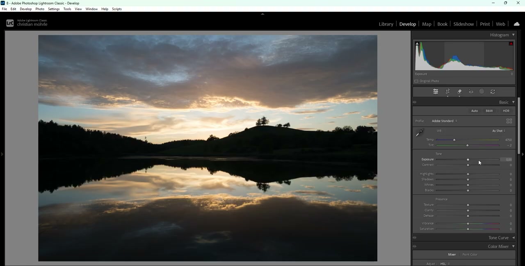Screen dimensions: 525x266
Task: Collapse the Histogram panel
Action: [513, 35]
